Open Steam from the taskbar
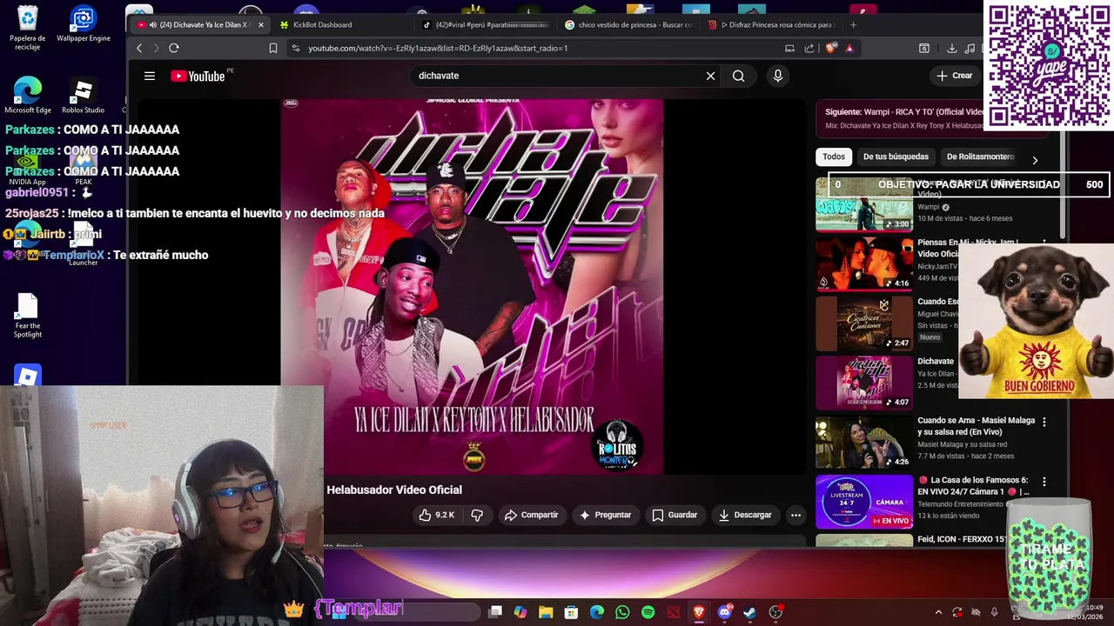1114x626 pixels. click(749, 612)
